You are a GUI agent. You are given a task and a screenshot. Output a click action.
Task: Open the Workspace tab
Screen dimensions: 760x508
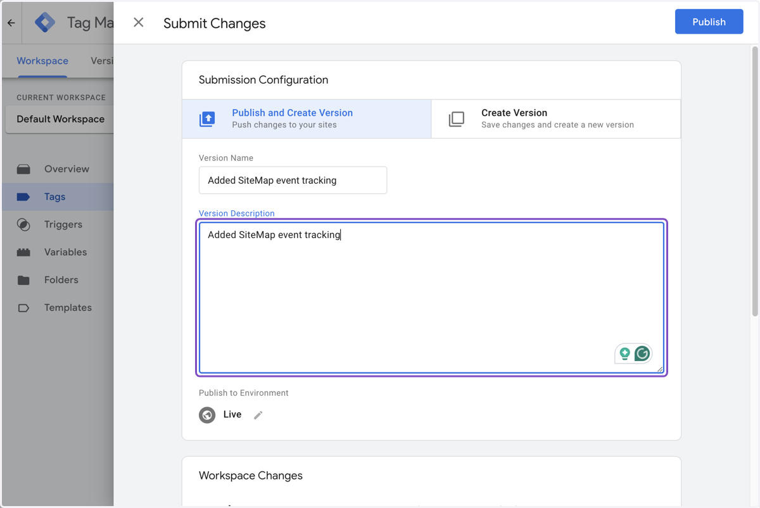[x=42, y=61]
